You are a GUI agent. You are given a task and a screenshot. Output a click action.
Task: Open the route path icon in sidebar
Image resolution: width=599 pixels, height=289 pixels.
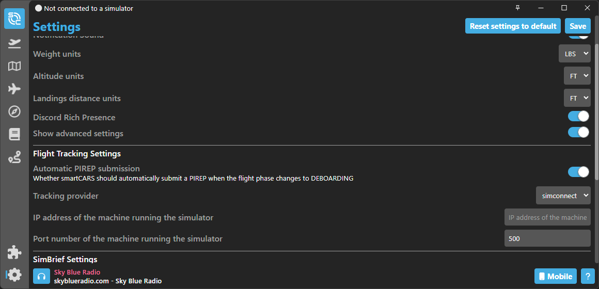[14, 157]
